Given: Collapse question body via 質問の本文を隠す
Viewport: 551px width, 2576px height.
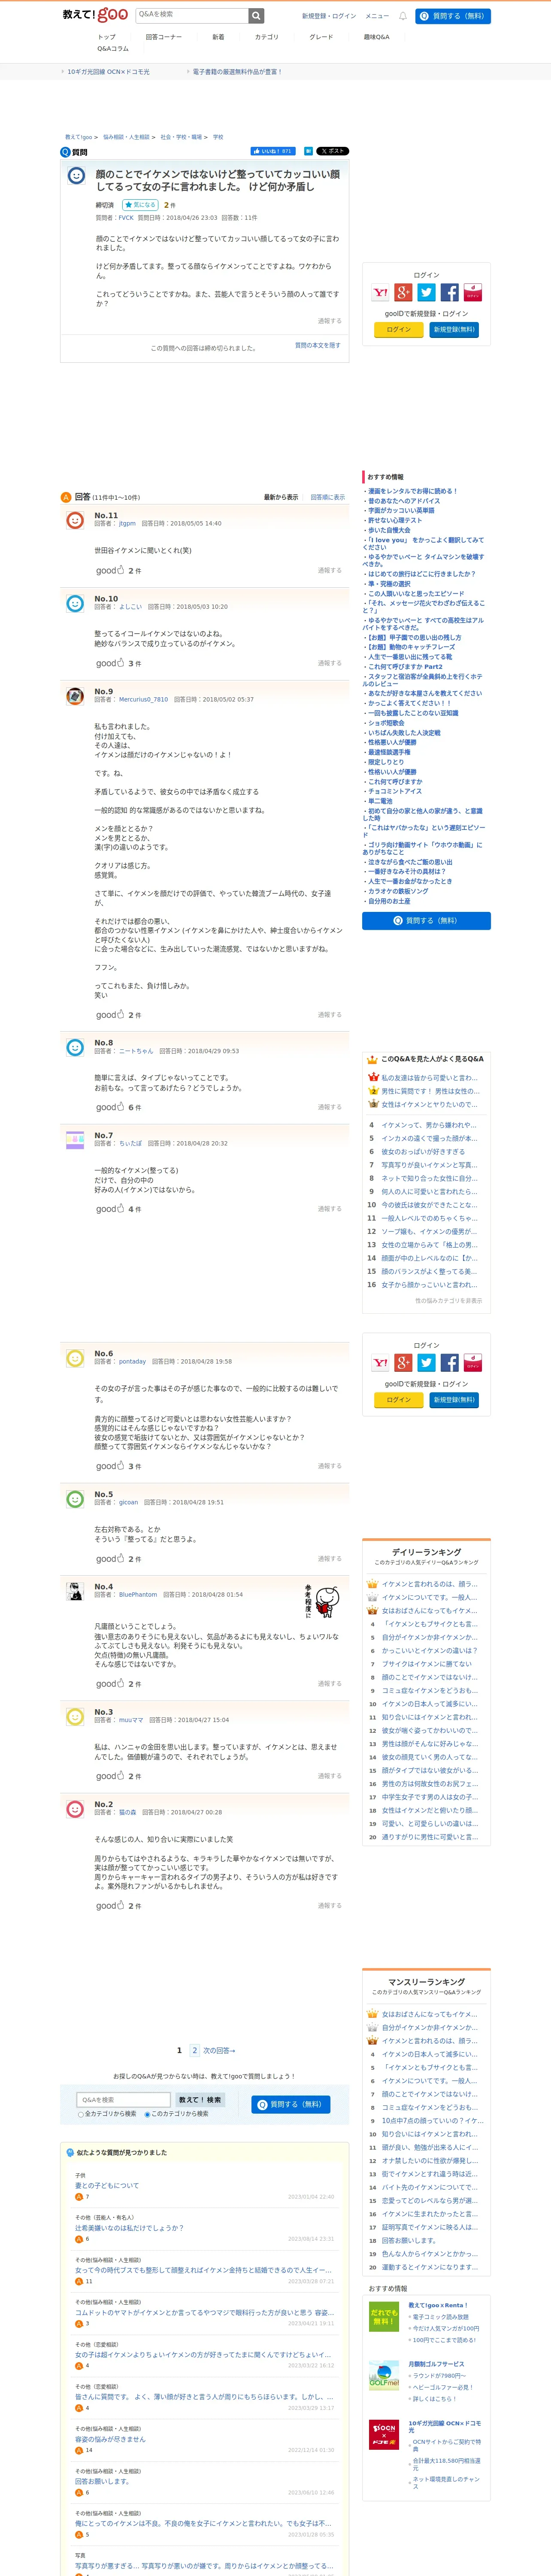Looking at the screenshot, I should coord(317,345).
